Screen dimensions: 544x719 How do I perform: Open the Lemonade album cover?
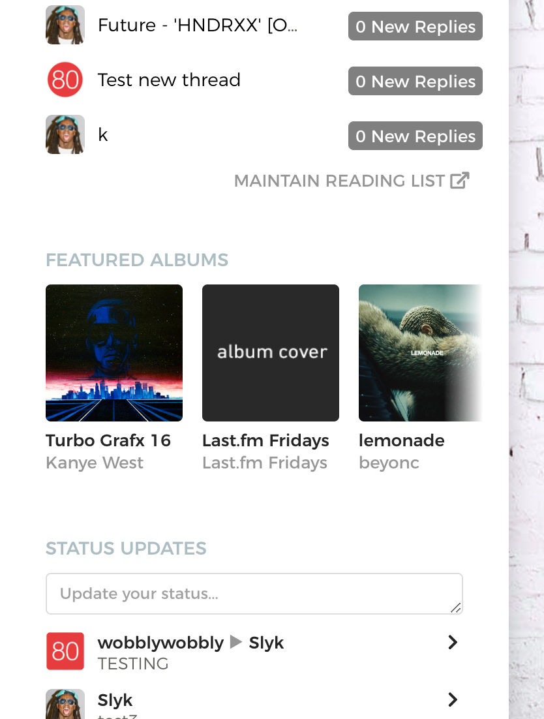click(x=420, y=353)
